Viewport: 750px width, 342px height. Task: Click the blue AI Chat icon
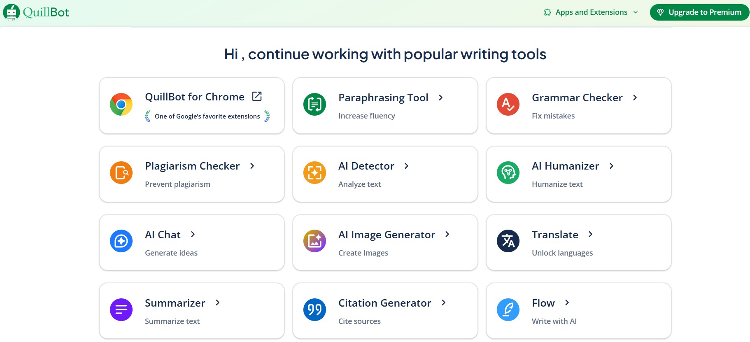click(x=121, y=241)
